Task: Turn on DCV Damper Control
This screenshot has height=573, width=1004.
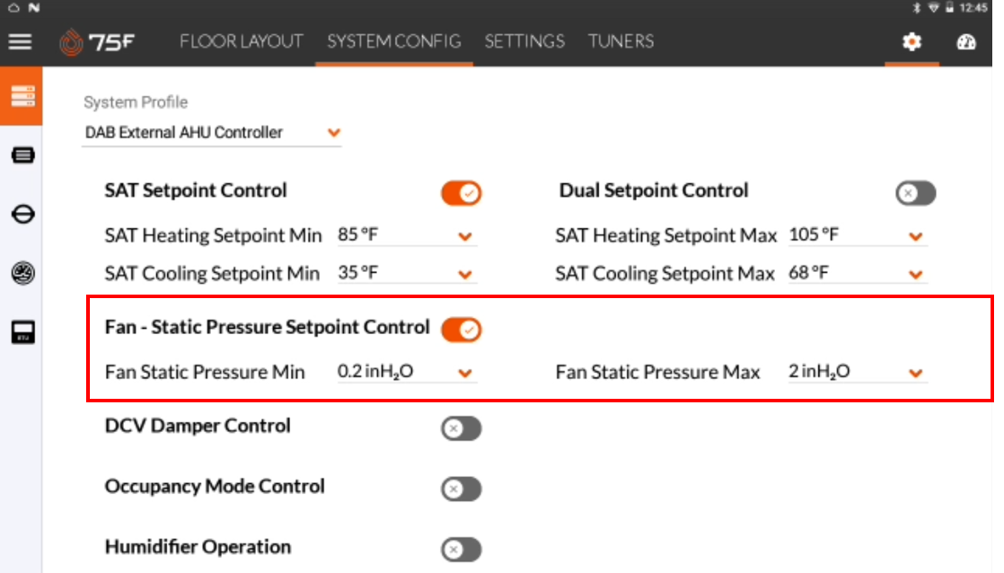Action: pyautogui.click(x=460, y=429)
